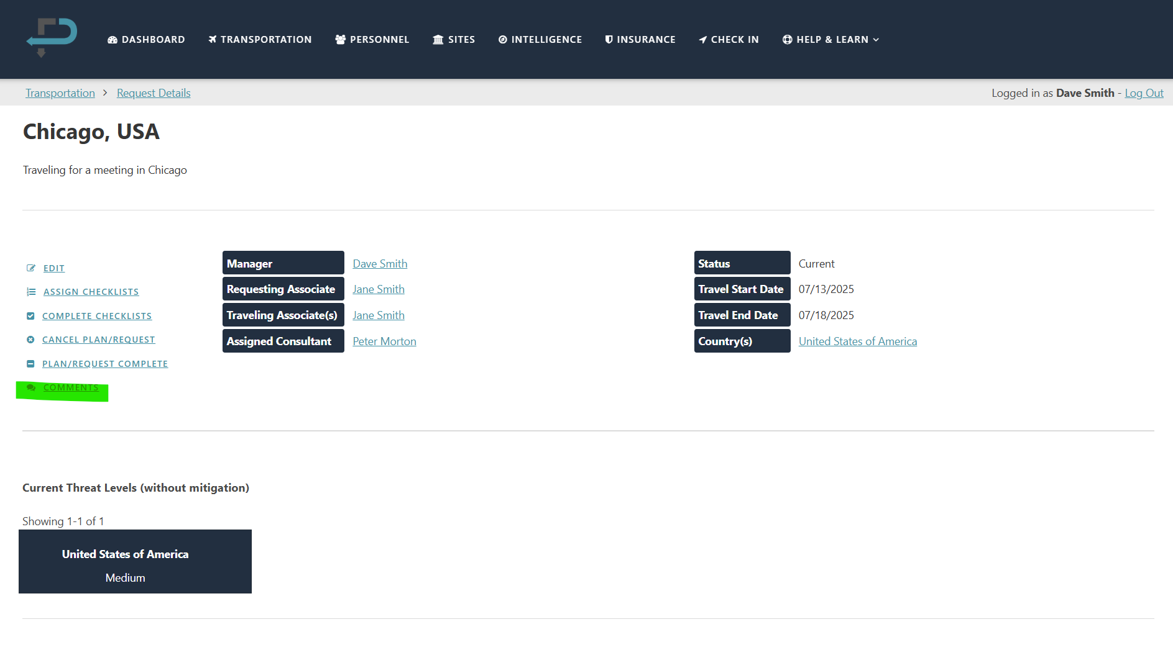Click Plan/Request Complete action

[x=104, y=363]
